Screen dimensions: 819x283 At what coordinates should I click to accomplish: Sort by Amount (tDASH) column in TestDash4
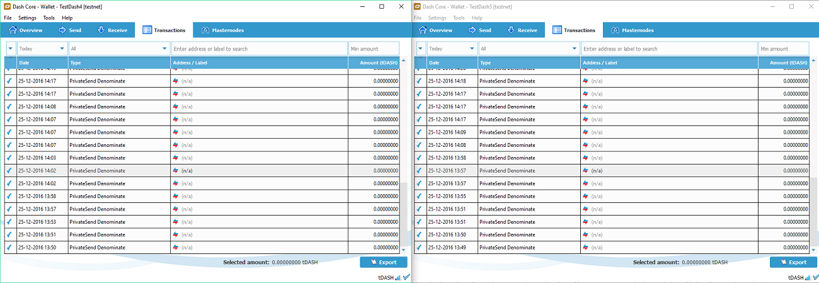(374, 63)
